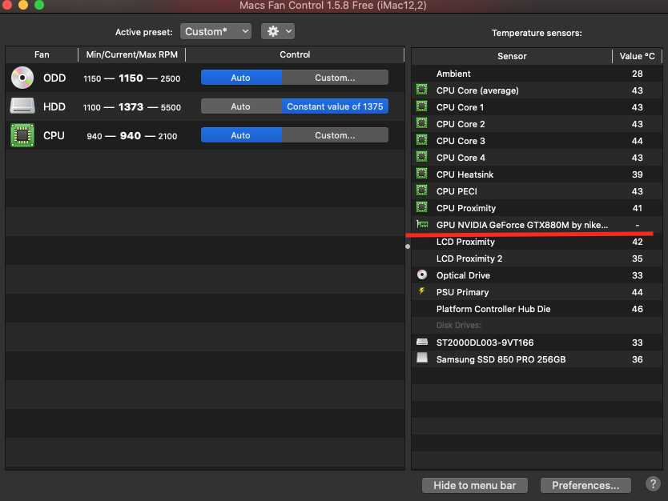
Task: Click the CPU Heatsink sensor label
Action: click(465, 174)
